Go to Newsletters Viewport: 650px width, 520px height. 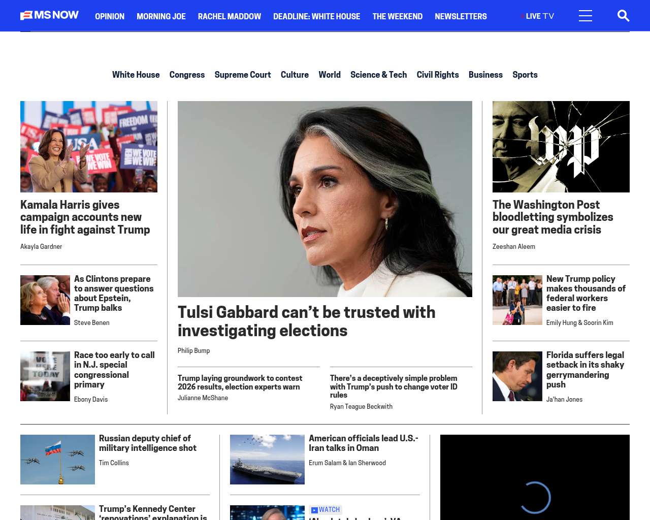pos(461,16)
